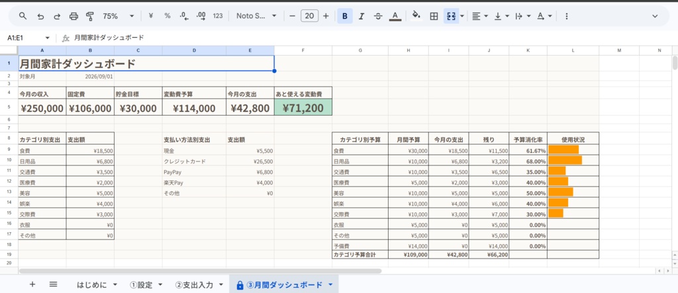The height and width of the screenshot is (293, 678).
Task: Click the ¥109,000 total budget cell
Action: coord(409,255)
